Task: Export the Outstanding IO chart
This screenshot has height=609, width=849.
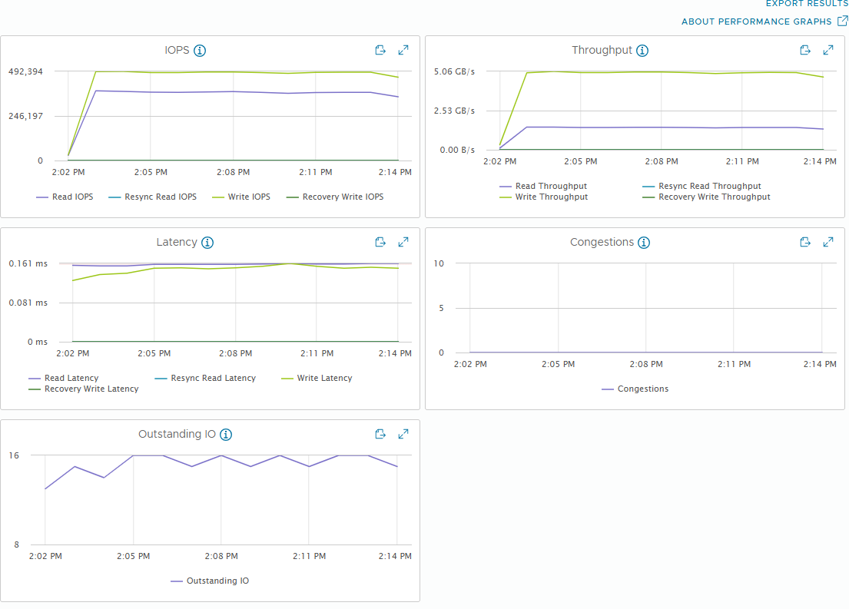Action: pyautogui.click(x=380, y=435)
